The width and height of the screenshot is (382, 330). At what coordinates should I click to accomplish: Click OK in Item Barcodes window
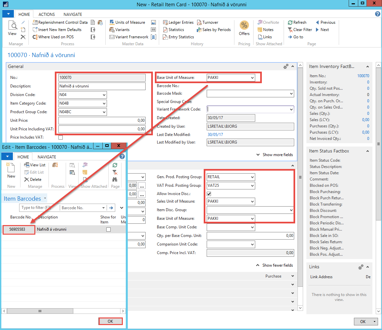point(110,321)
